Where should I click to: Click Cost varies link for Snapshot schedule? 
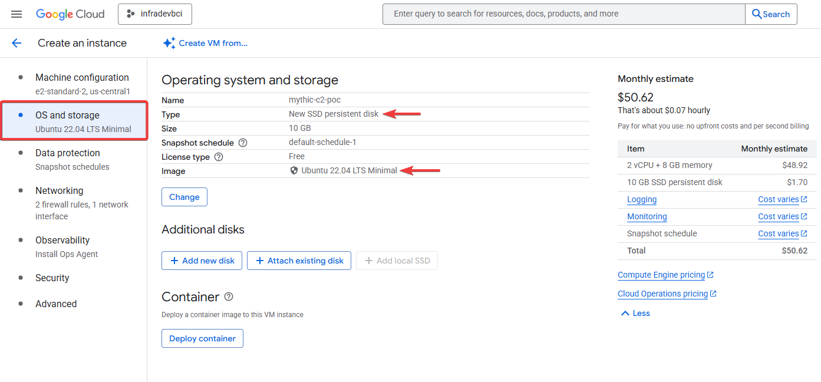click(783, 233)
